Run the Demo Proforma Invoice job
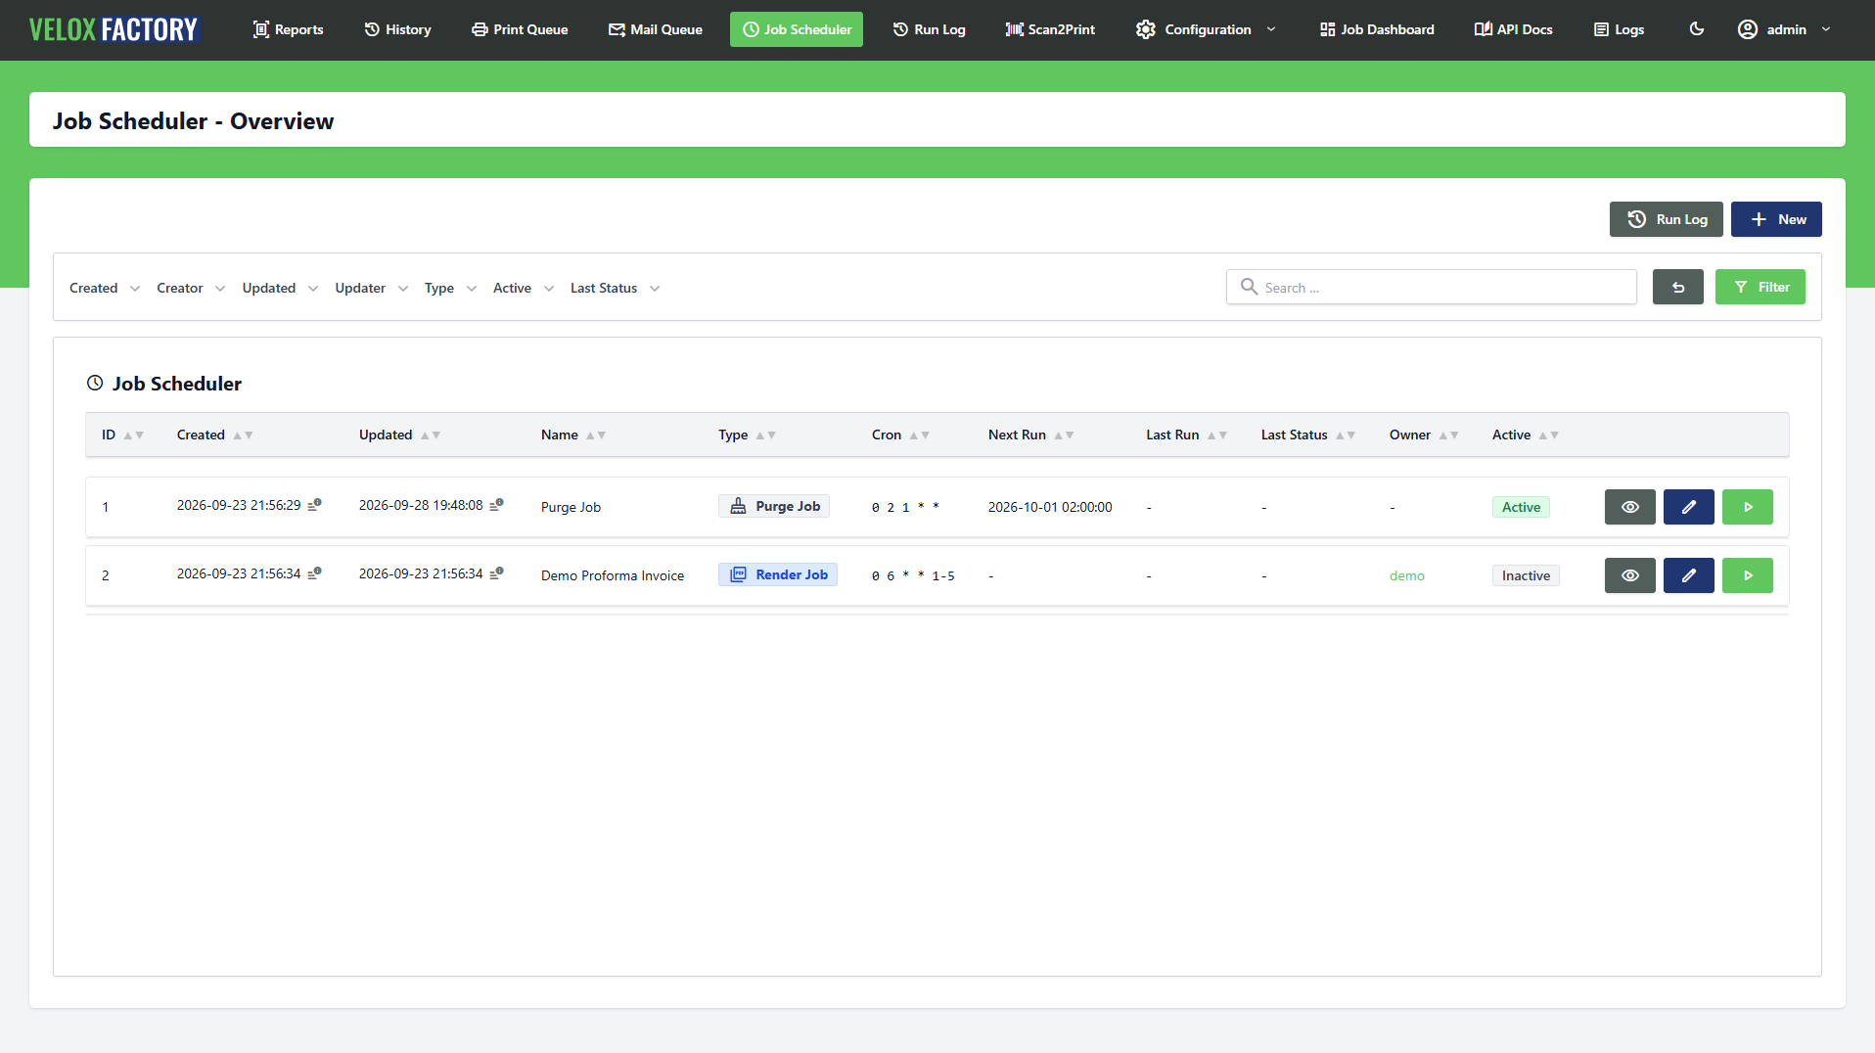1875x1053 pixels. point(1747,575)
